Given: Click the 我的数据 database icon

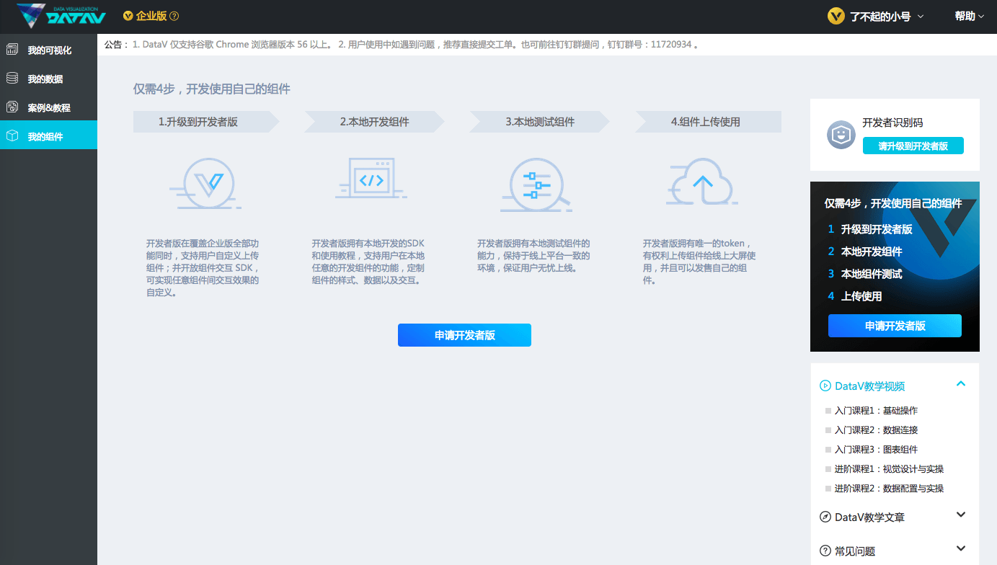Looking at the screenshot, I should pyautogui.click(x=12, y=78).
